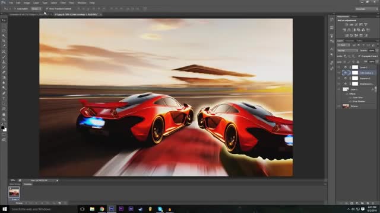Select the Horizontal Type tool

point(4,99)
